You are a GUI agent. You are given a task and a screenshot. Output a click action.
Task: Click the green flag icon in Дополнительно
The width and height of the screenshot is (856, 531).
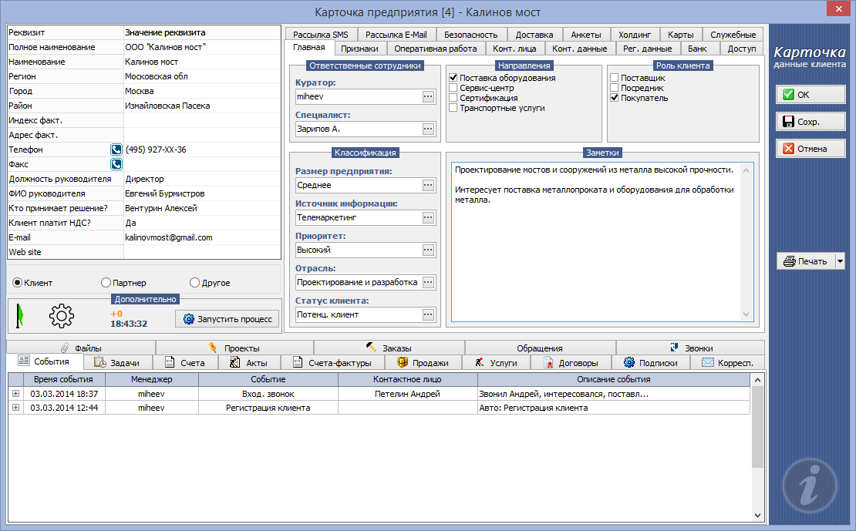click(19, 316)
